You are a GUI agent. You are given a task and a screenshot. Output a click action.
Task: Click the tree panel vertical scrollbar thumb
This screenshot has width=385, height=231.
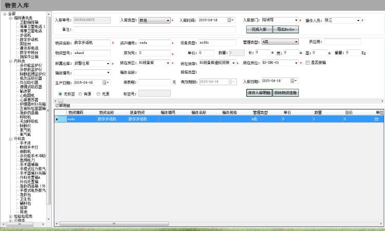[x=48, y=111]
